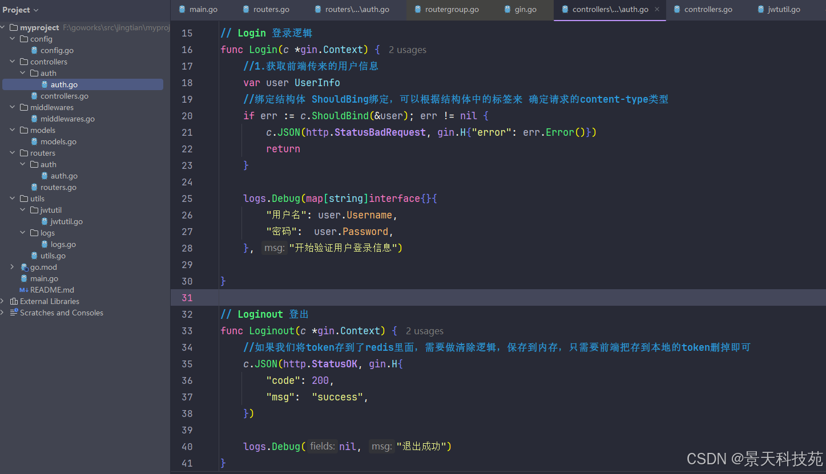Click gopher icon beside models.go
Screen dimensions: 826x474
(34, 141)
